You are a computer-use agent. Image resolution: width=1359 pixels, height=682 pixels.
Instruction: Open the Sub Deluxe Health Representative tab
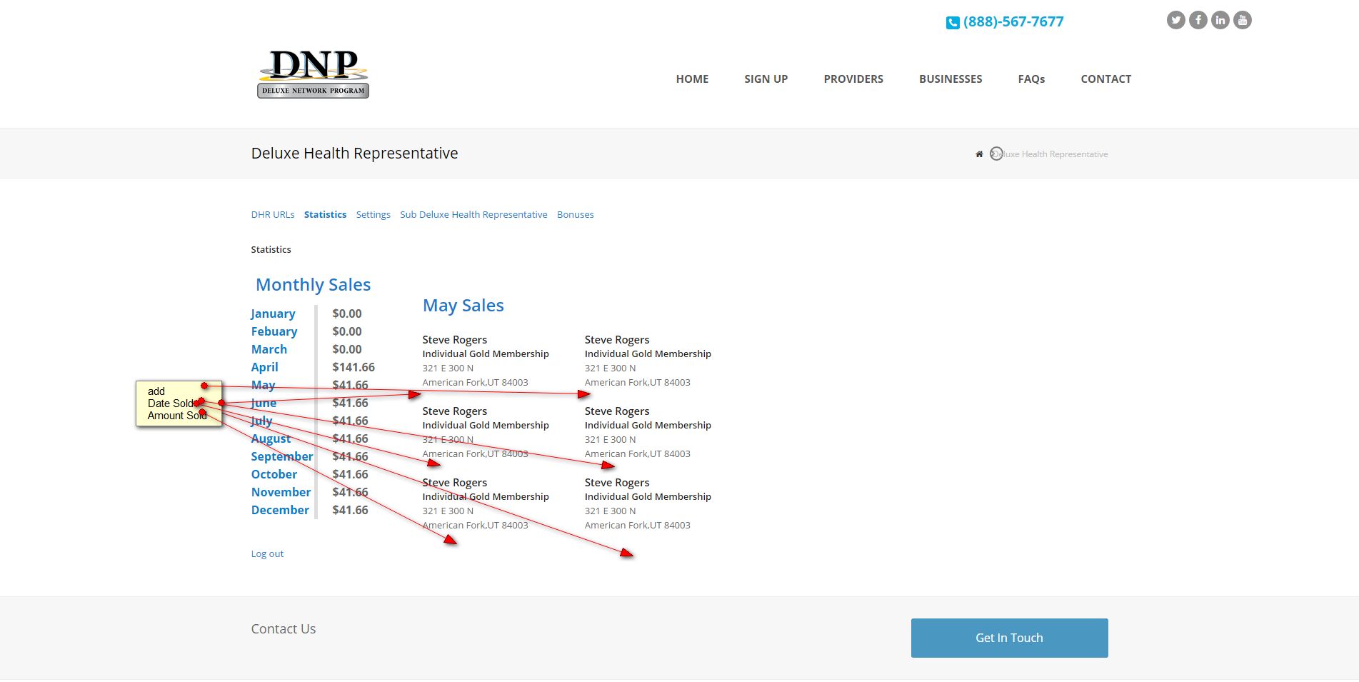coord(473,214)
